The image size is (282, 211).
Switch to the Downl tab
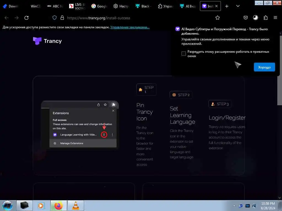[11, 6]
